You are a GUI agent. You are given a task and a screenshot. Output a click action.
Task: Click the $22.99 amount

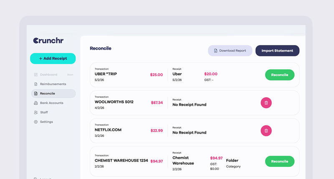coord(157,131)
